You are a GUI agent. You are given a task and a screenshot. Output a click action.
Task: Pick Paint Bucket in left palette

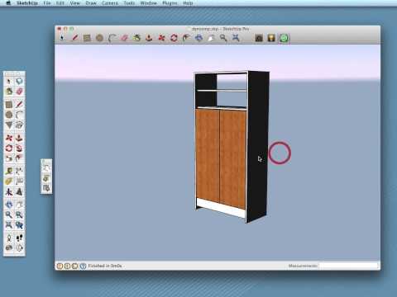click(x=9, y=92)
